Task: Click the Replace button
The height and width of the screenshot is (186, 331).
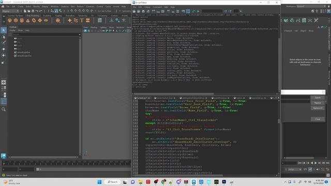Action: [x=318, y=103]
